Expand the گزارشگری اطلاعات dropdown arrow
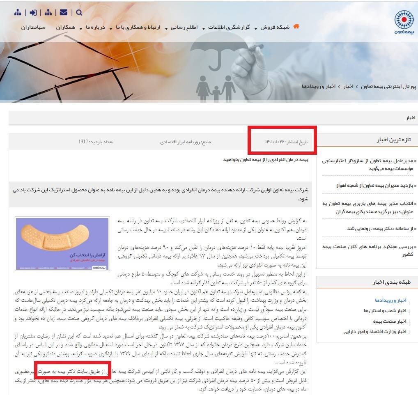418x395 pixels. [x=204, y=28]
